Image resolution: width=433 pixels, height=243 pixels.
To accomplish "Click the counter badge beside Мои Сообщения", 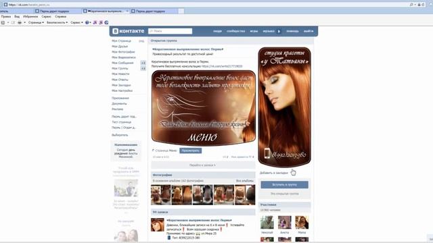I will click(143, 63).
